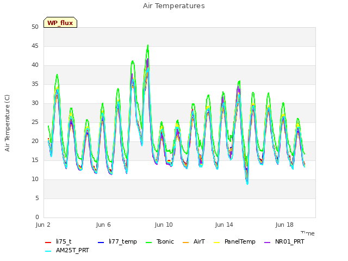The height and width of the screenshot is (261, 348).
Task: Click the li75_t legend entry
Action: [58, 241]
